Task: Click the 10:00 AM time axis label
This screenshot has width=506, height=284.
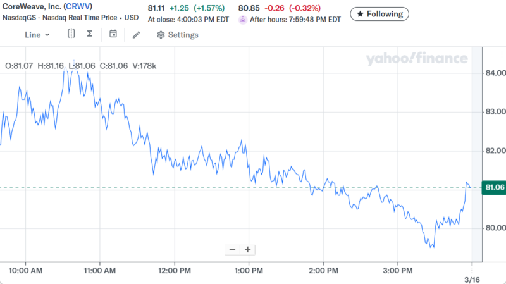Action: 26,271
